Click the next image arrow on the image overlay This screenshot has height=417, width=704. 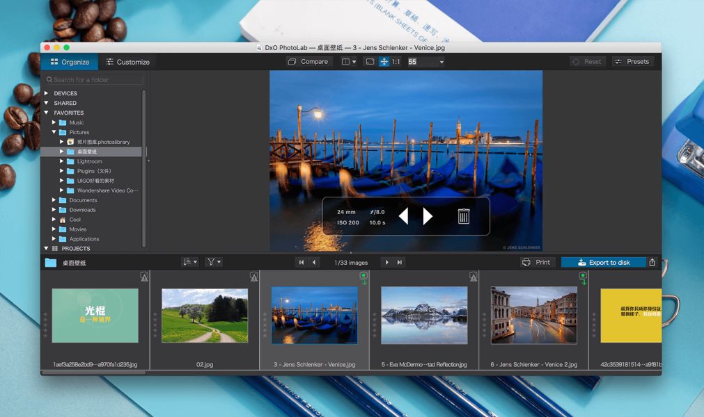tap(428, 216)
